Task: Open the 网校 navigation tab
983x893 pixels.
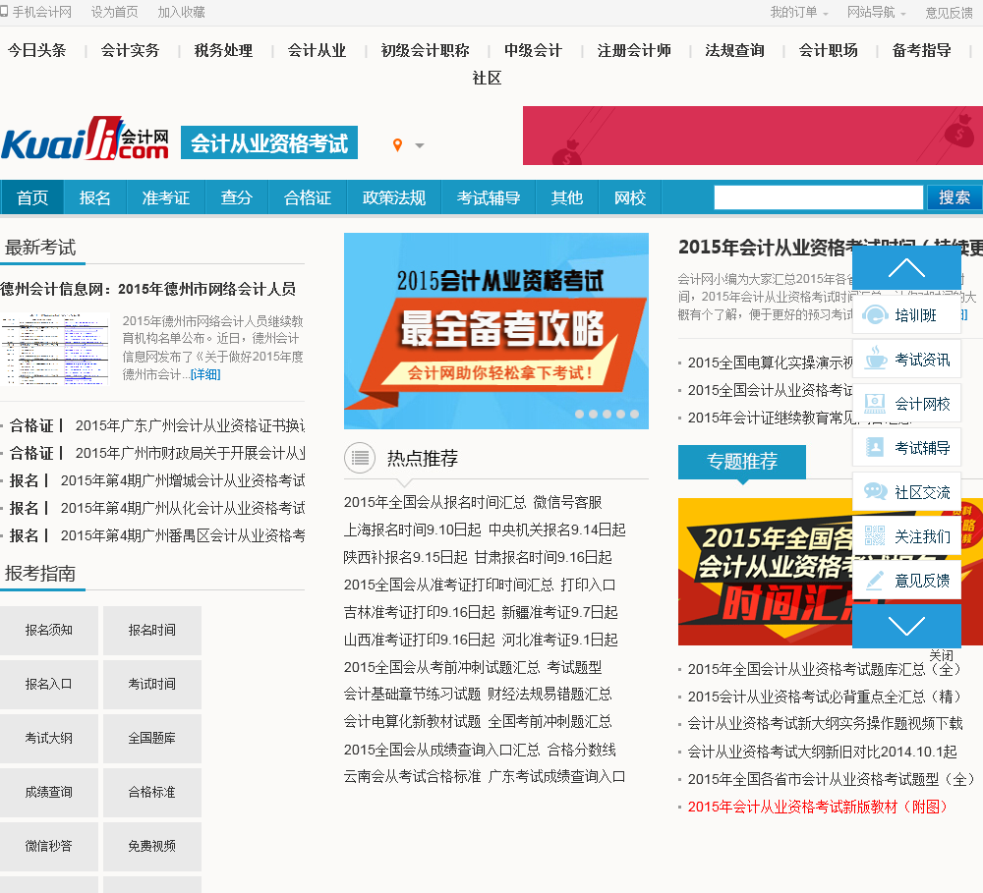Action: point(630,198)
